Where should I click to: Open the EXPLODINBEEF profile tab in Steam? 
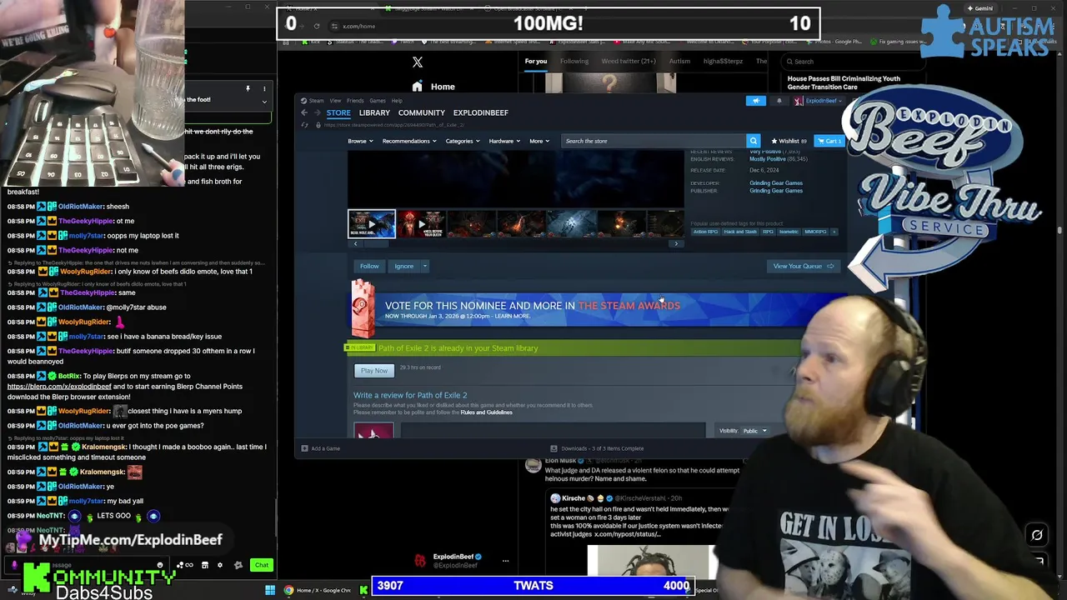tap(481, 112)
